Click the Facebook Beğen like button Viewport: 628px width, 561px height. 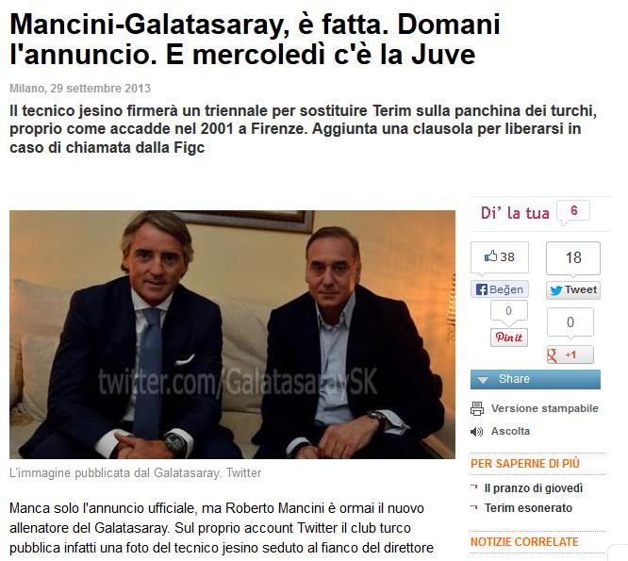(x=500, y=289)
